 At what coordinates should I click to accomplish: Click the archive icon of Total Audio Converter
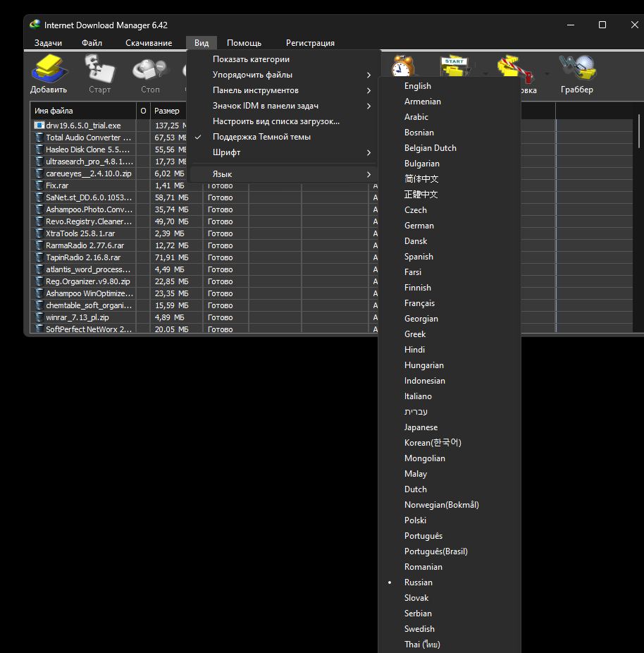click(39, 137)
